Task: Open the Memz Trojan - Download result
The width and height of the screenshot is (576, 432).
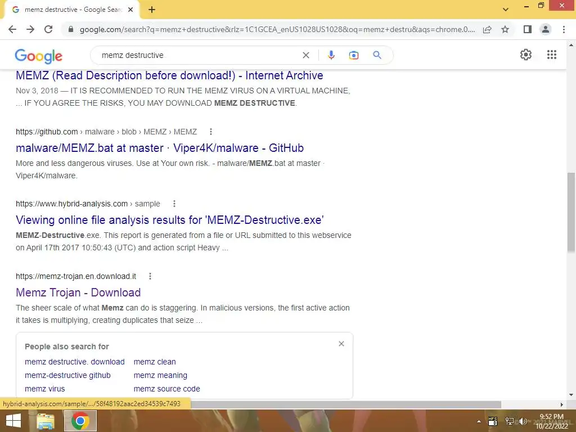Action: point(78,292)
